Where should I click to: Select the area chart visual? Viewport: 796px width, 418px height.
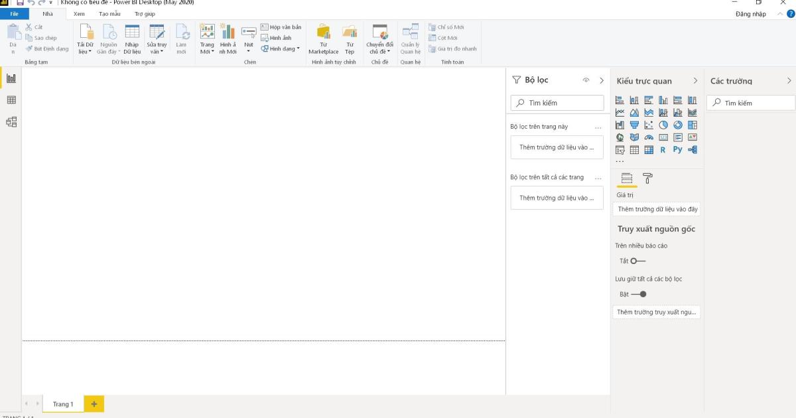click(x=634, y=112)
